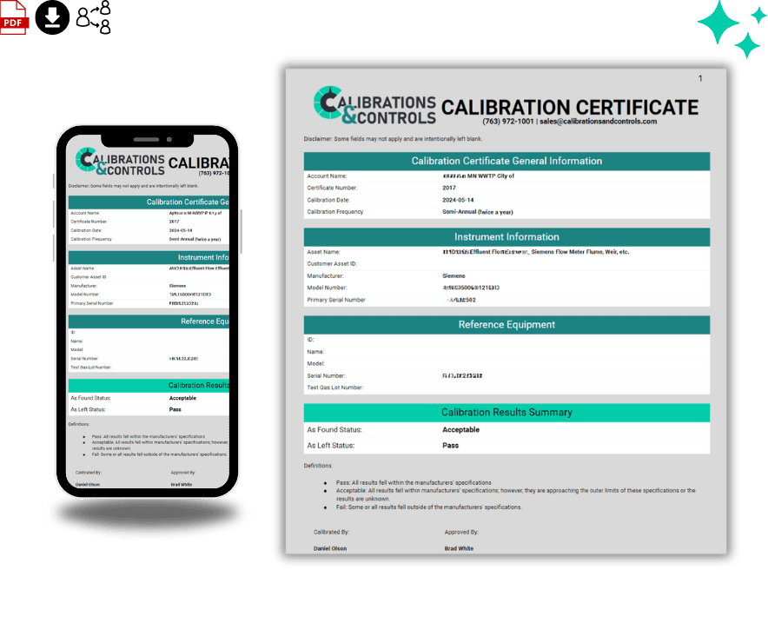Viewport: 768px width, 623px height.
Task: Click the Calibrations & Controls logo on the large certificate
Action: 374,105
